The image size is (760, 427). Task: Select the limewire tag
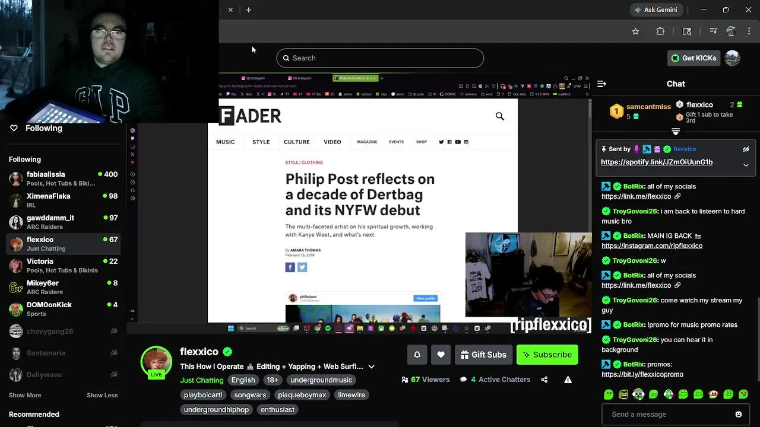(x=351, y=395)
